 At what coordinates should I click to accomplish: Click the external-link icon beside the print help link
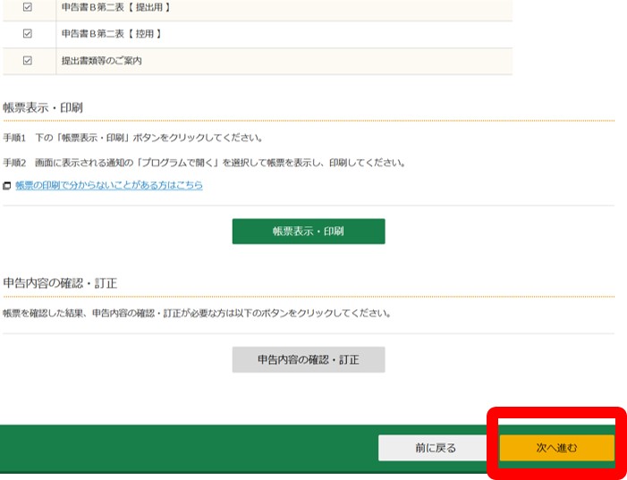point(7,186)
